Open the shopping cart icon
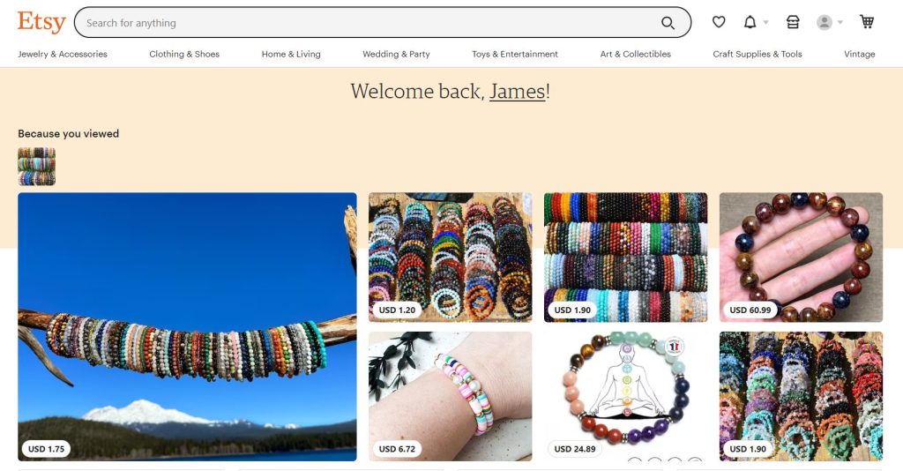 coord(867,22)
